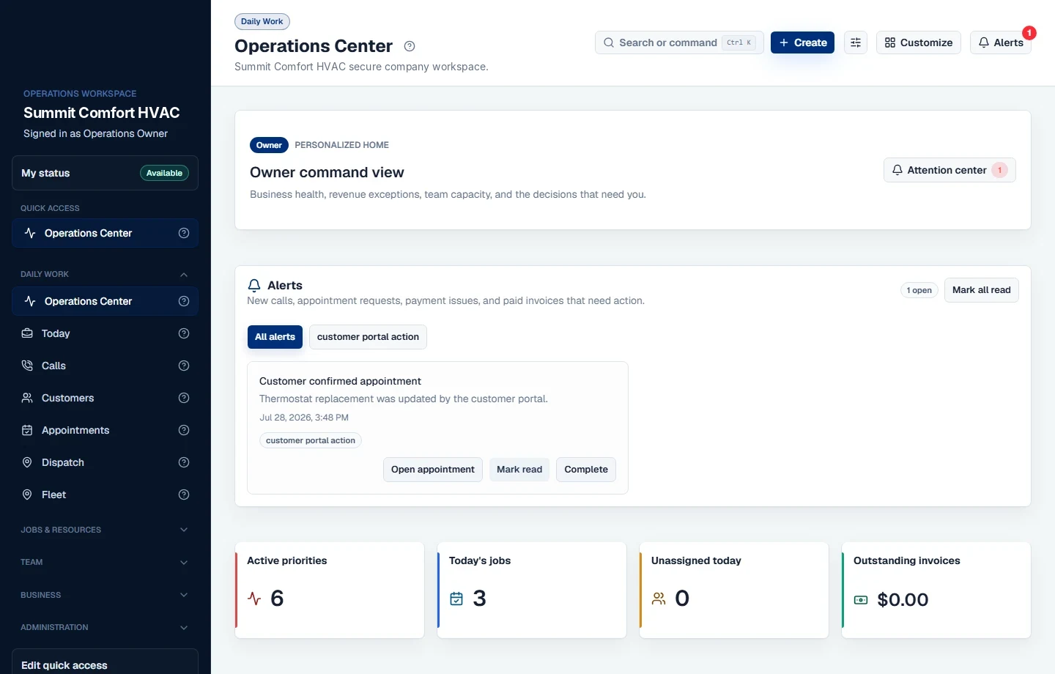Click help icon in Quick Access Operations Center

pyautogui.click(x=184, y=233)
